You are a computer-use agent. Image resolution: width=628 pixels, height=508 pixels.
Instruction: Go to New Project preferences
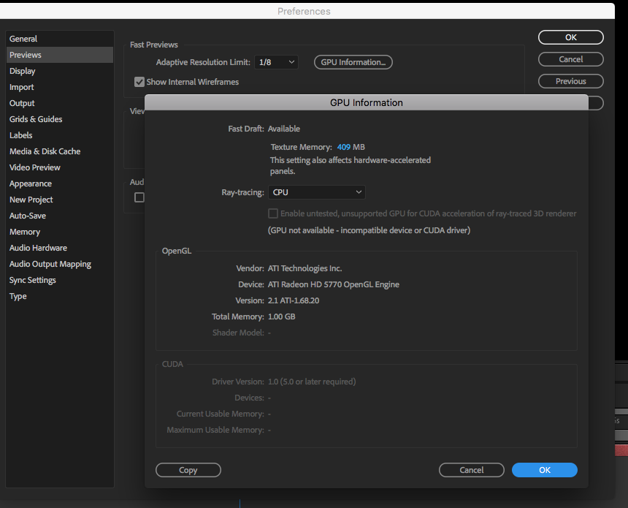coord(60,200)
